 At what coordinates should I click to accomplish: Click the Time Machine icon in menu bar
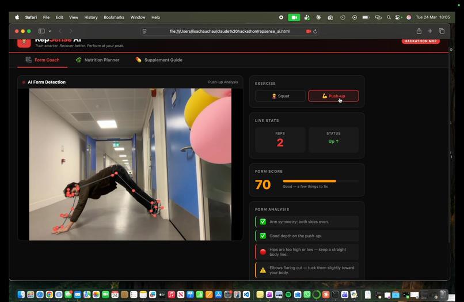pyautogui.click(x=343, y=17)
